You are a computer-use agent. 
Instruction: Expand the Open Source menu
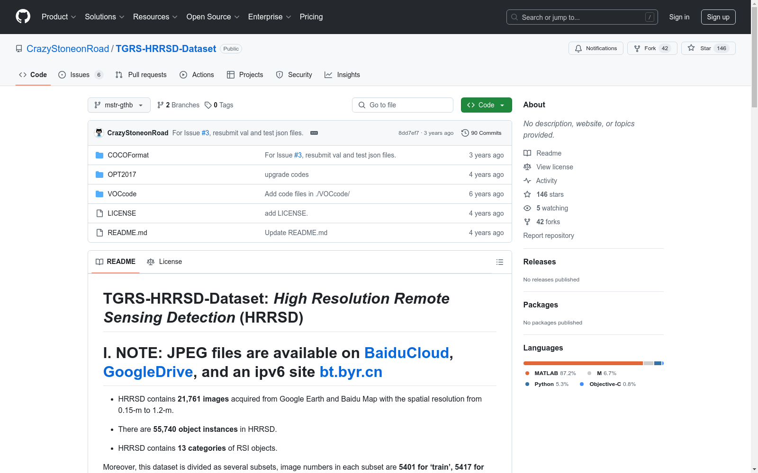tap(213, 17)
